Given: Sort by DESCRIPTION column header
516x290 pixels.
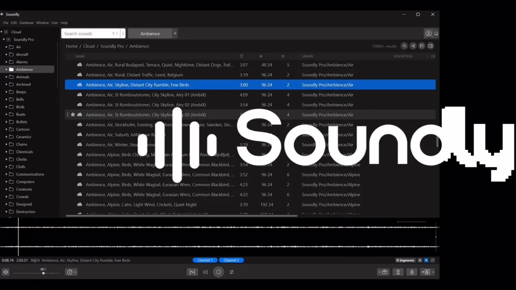Looking at the screenshot, I should point(403,56).
